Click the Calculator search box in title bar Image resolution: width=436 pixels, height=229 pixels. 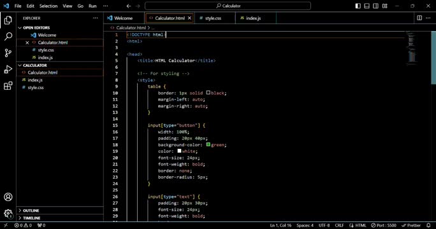click(228, 6)
